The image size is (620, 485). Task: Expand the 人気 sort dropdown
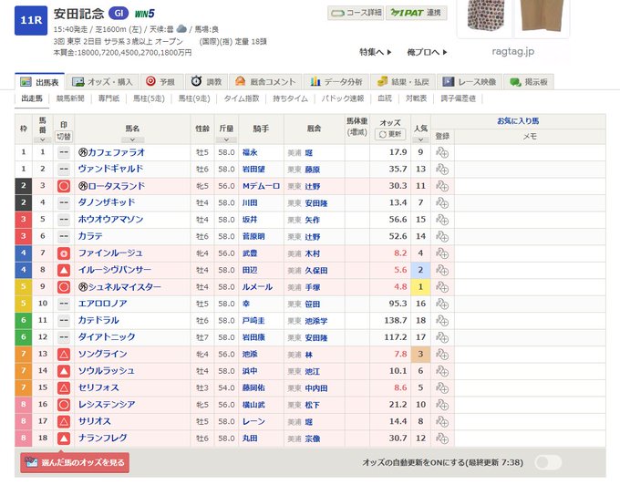pos(420,139)
